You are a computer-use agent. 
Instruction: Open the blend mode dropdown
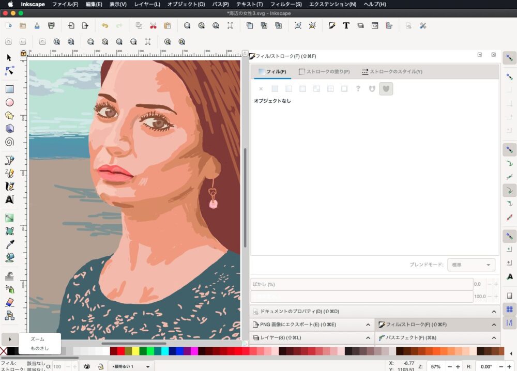[470, 265]
